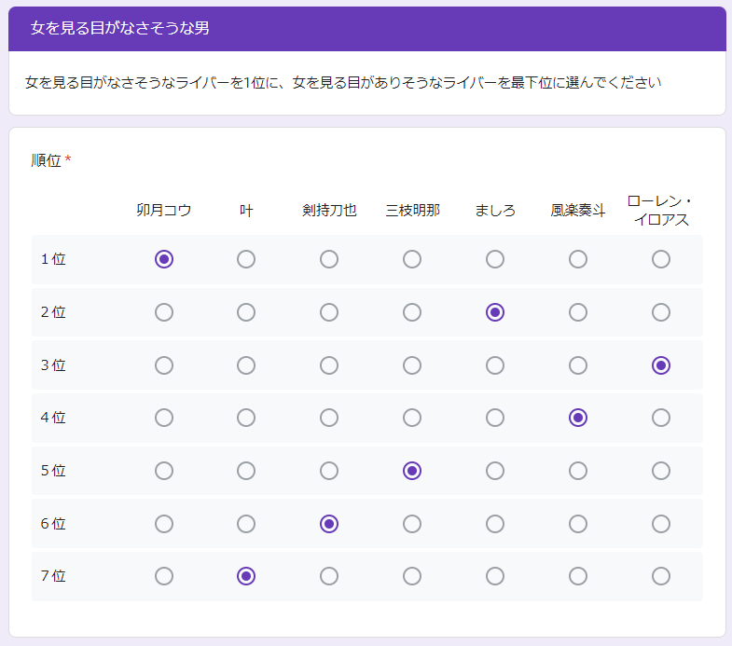Choose 風楽奏斗 in the 2位 row
The height and width of the screenshot is (646, 732).
point(578,312)
